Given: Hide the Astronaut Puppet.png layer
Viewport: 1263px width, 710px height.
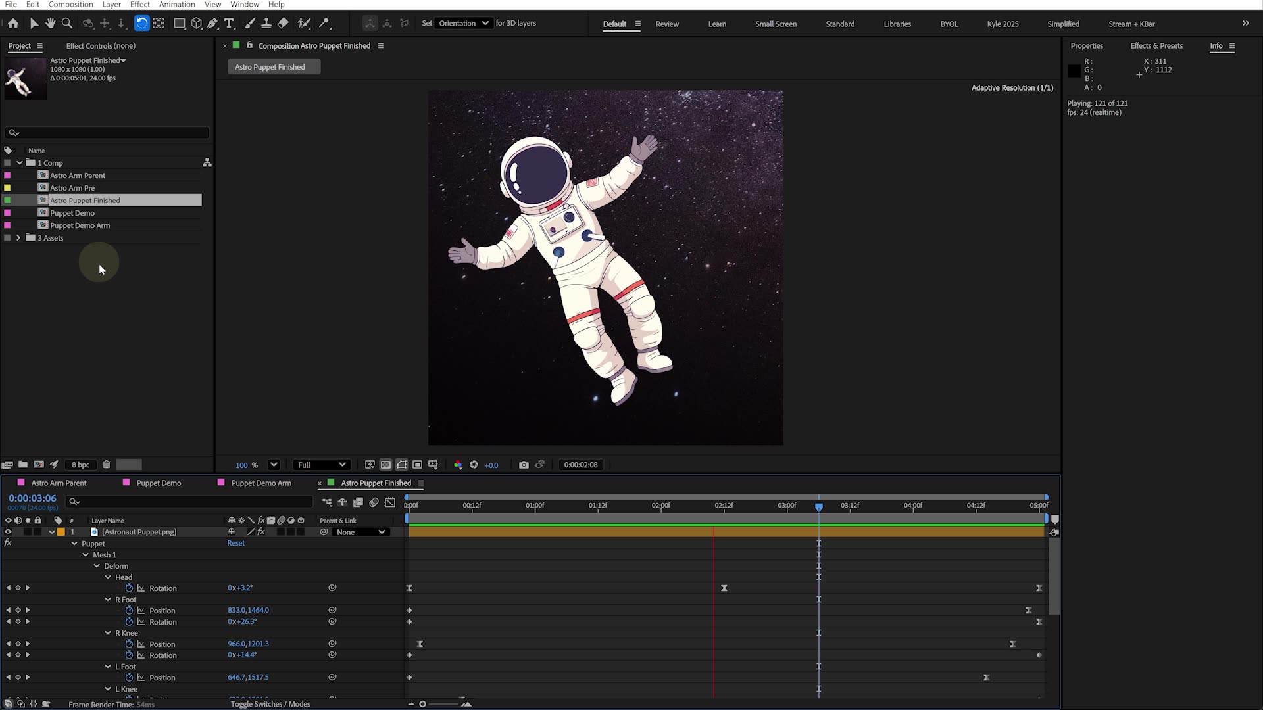Looking at the screenshot, I should coord(8,532).
